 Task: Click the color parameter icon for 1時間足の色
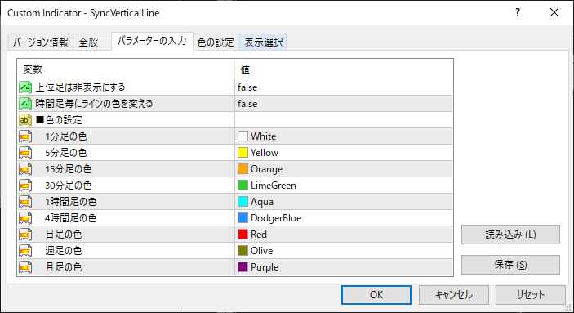coord(25,202)
